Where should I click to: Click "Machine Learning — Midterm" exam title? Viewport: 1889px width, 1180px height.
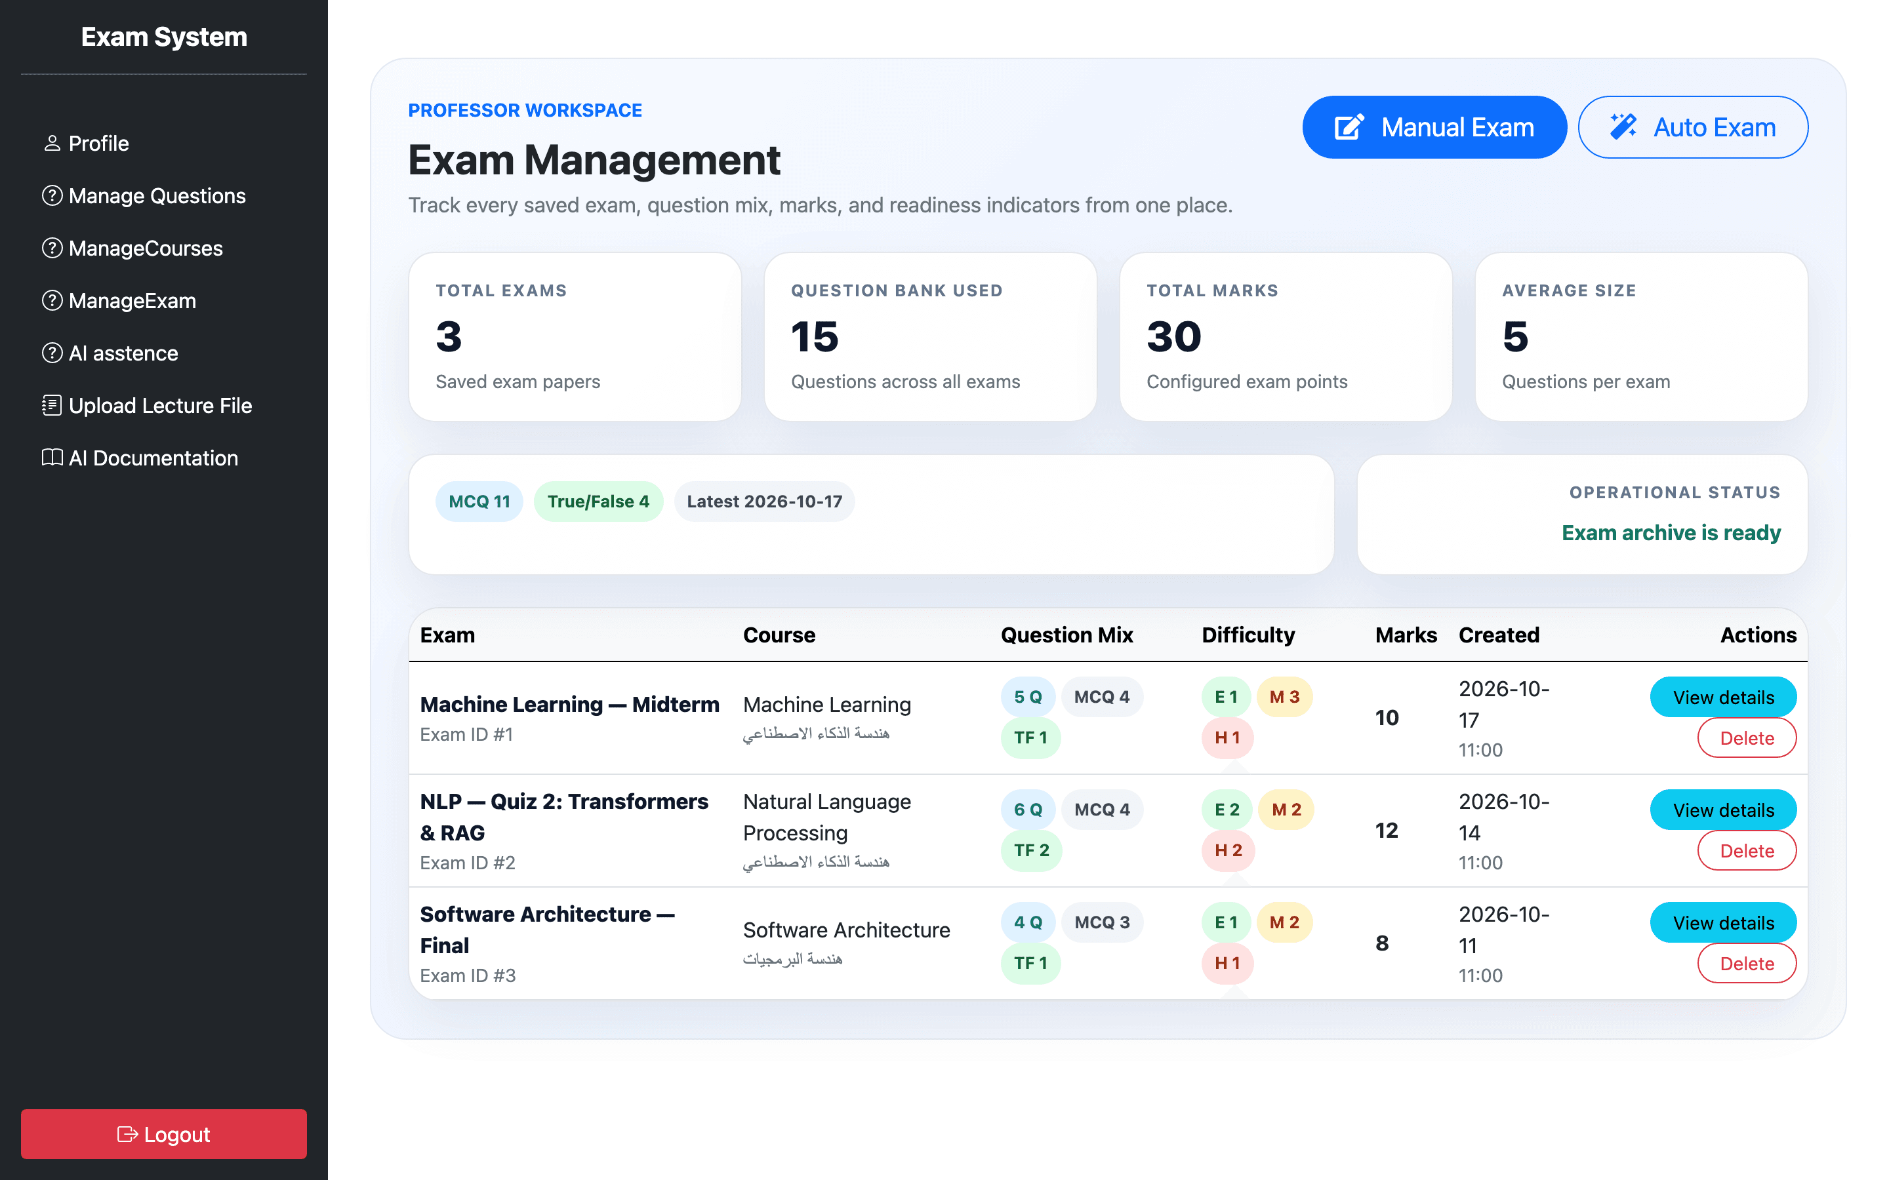pos(570,704)
